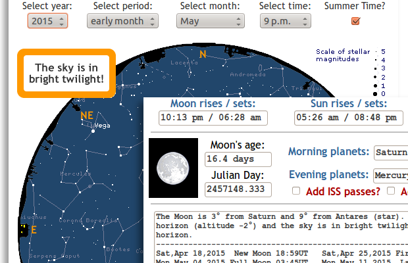Click the magnitude 0 dot in the scale legend
The height and width of the screenshot is (263, 408).
coord(375,94)
